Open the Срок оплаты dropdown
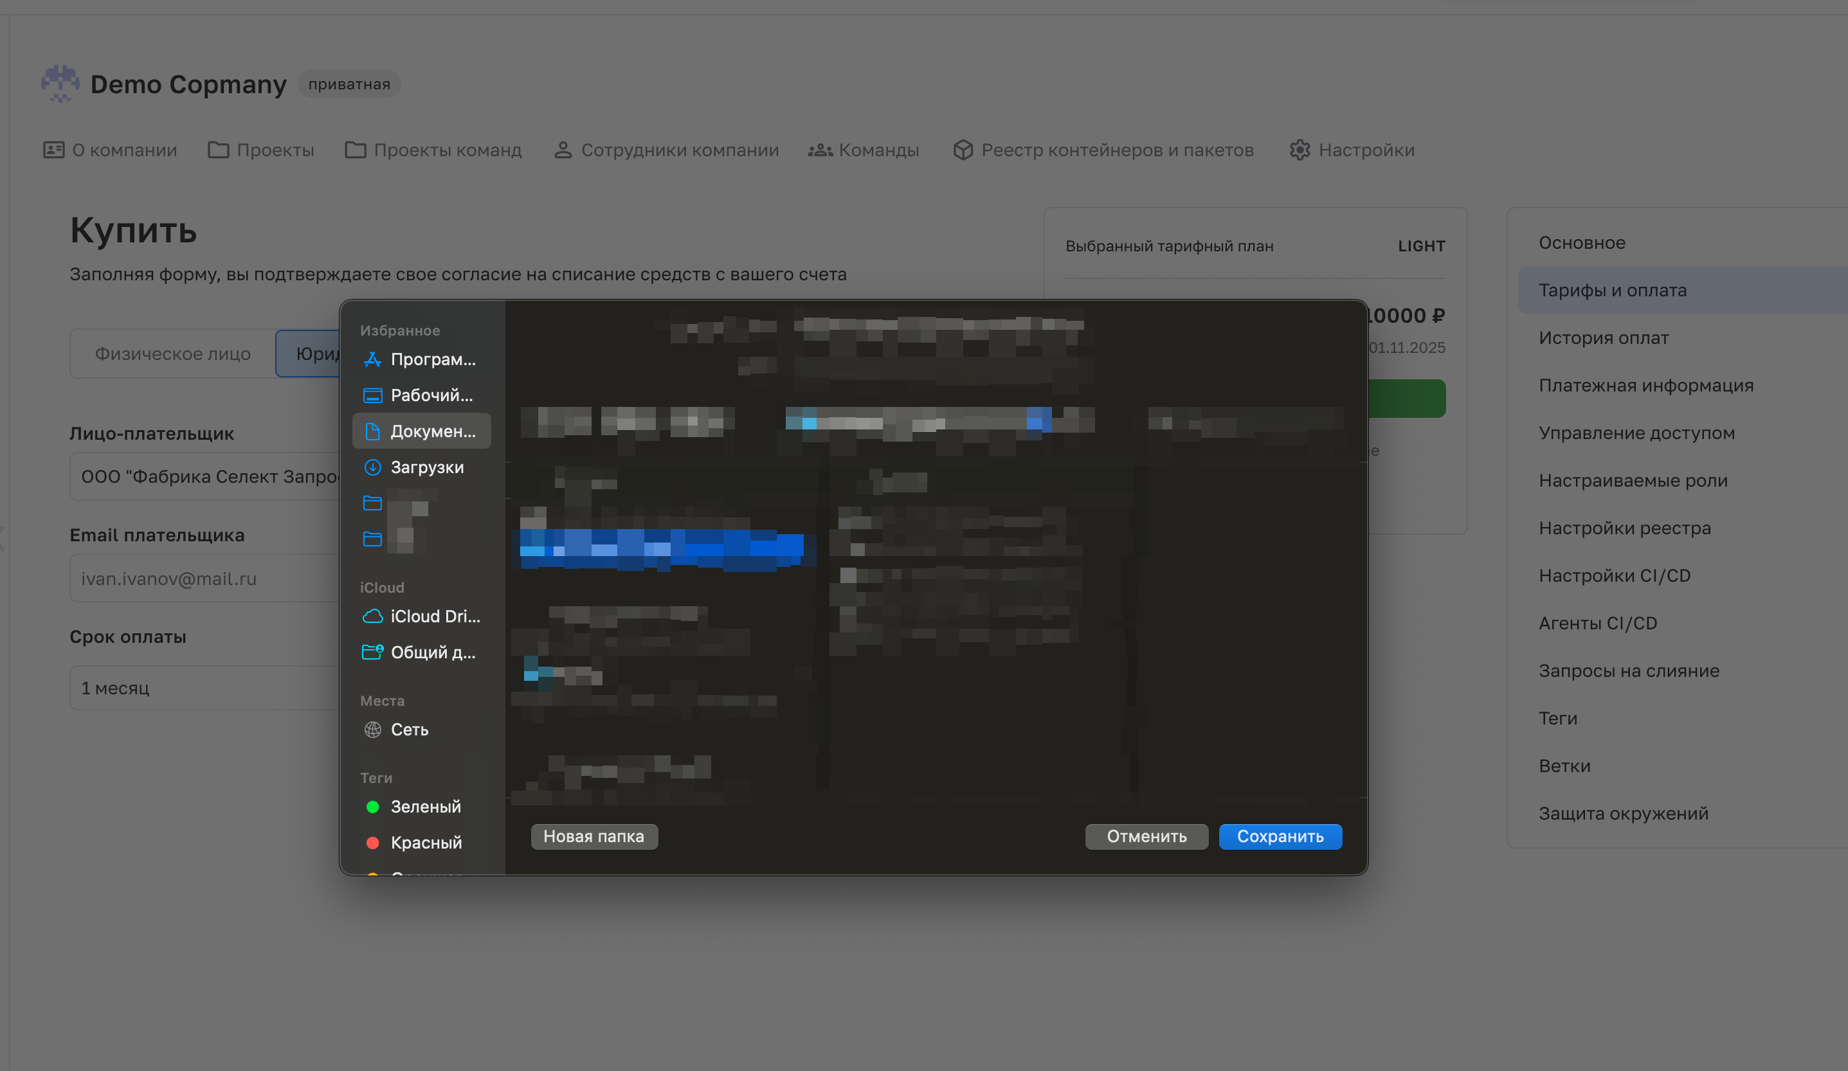Viewport: 1848px width, 1071px height. pos(205,688)
